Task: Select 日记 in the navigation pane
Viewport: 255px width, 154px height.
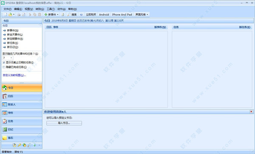Action: pyautogui.click(x=22, y=129)
